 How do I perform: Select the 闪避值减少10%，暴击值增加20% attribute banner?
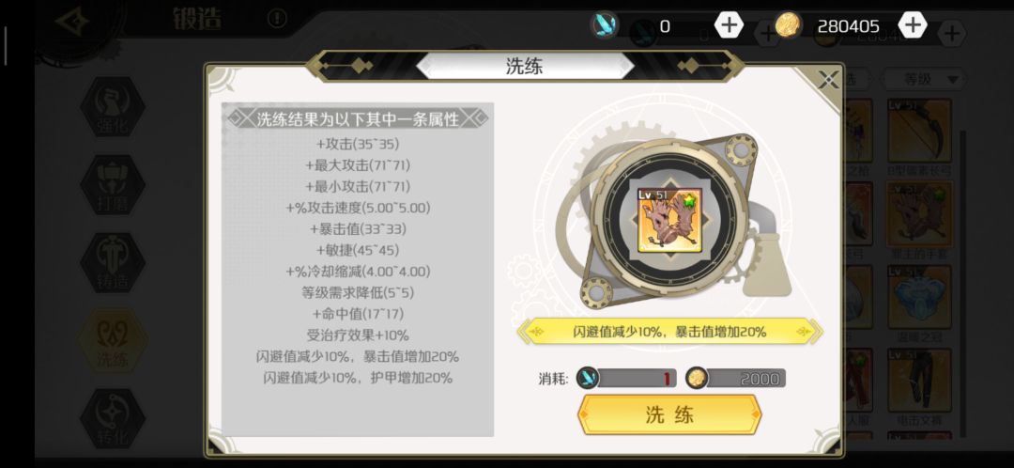(x=670, y=332)
